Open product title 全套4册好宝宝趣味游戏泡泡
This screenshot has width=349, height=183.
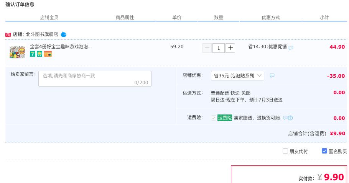[61, 47]
